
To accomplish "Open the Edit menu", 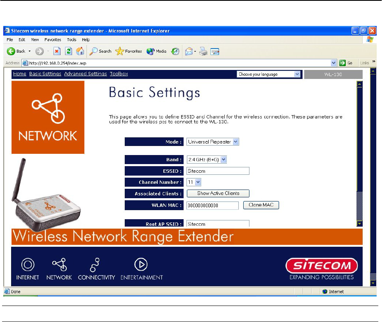I will [22, 39].
